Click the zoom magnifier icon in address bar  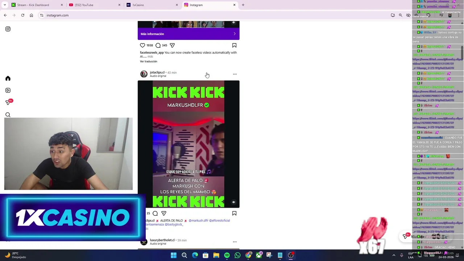coord(400,15)
